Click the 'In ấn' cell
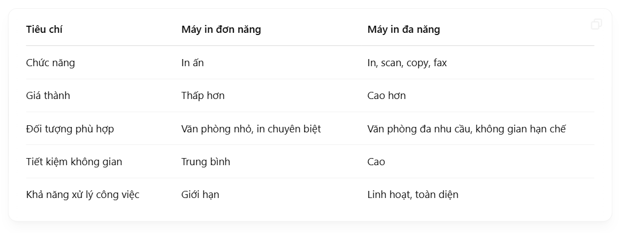This screenshot has height=233, width=622. point(192,63)
